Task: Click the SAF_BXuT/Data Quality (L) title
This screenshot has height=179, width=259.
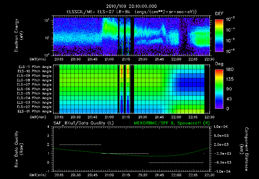Action: (x=83, y=123)
